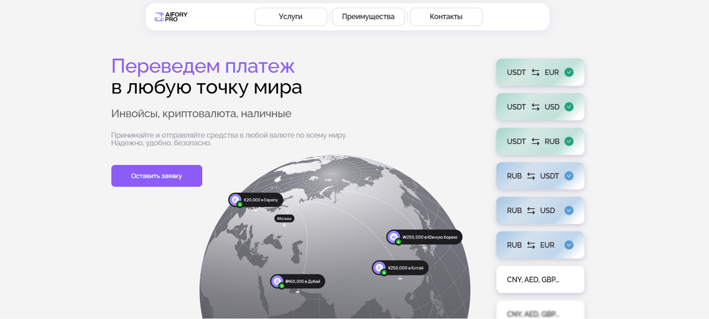Click the subtitle Инвойсы, криптовалюта, наличные

pyautogui.click(x=201, y=113)
